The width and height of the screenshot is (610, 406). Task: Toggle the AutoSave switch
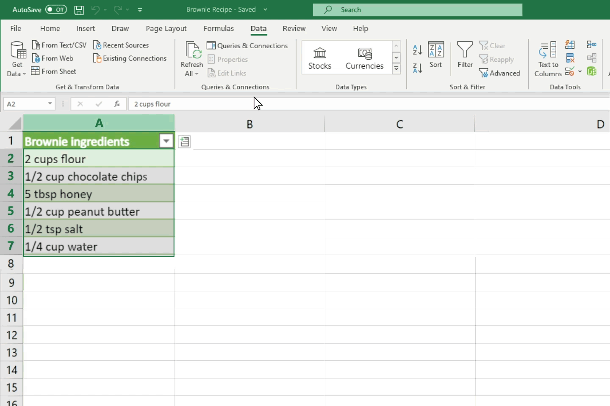(x=56, y=9)
